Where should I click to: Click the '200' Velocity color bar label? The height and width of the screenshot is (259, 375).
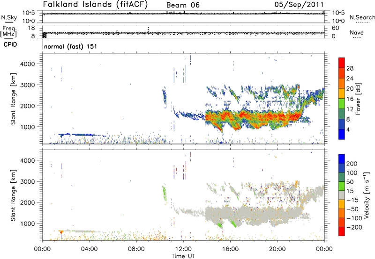pos(352,164)
